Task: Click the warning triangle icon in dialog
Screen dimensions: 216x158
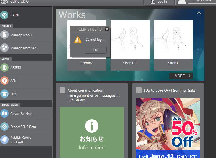Action: 78,40
